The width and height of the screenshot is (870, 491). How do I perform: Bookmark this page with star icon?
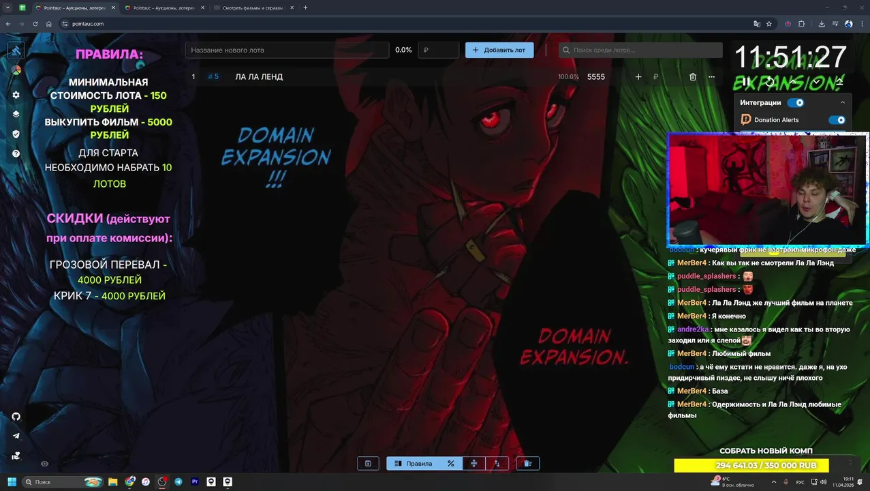[769, 24]
